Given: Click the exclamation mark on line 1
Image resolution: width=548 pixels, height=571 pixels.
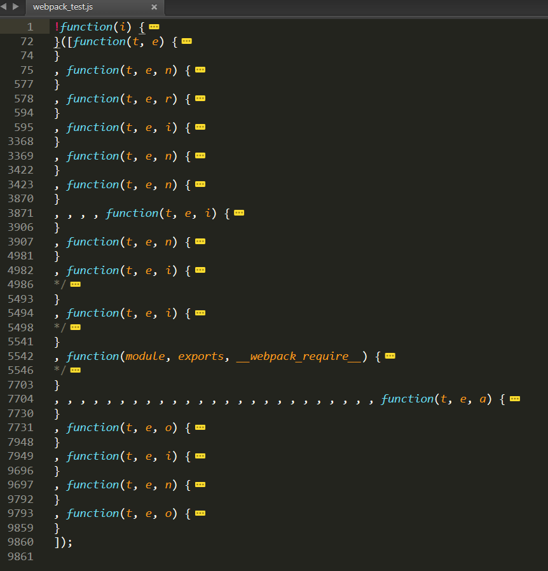Looking at the screenshot, I should click(x=57, y=27).
